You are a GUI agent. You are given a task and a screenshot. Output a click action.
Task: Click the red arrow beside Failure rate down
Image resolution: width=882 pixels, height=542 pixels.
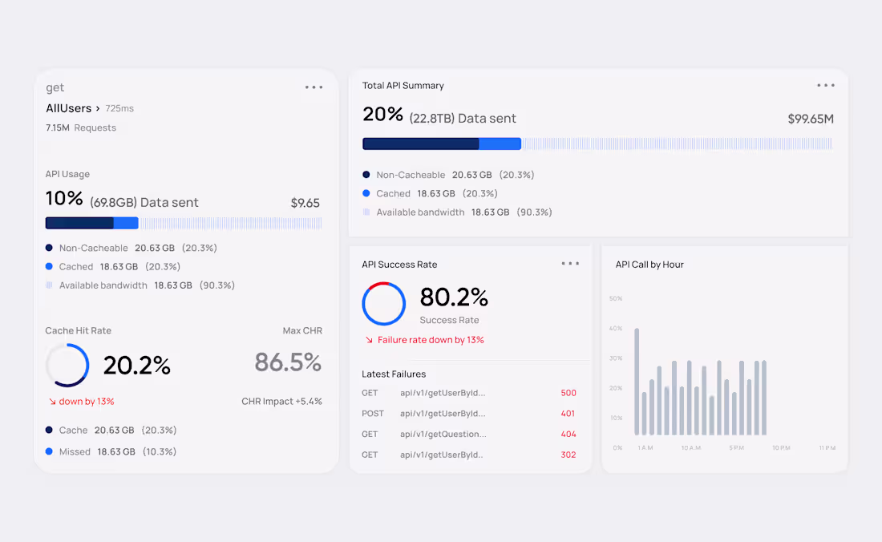[x=369, y=340]
